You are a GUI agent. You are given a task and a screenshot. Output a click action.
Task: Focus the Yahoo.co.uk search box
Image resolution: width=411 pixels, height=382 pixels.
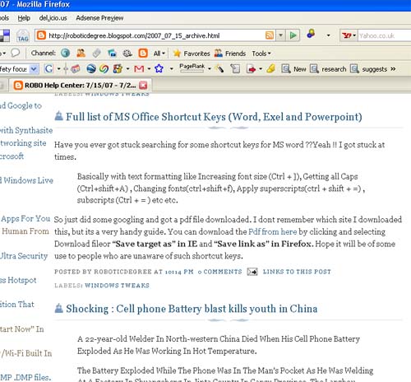(x=385, y=35)
